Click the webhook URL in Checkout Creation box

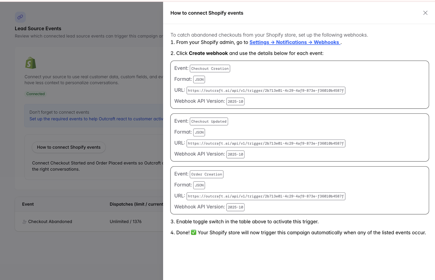[266, 90]
